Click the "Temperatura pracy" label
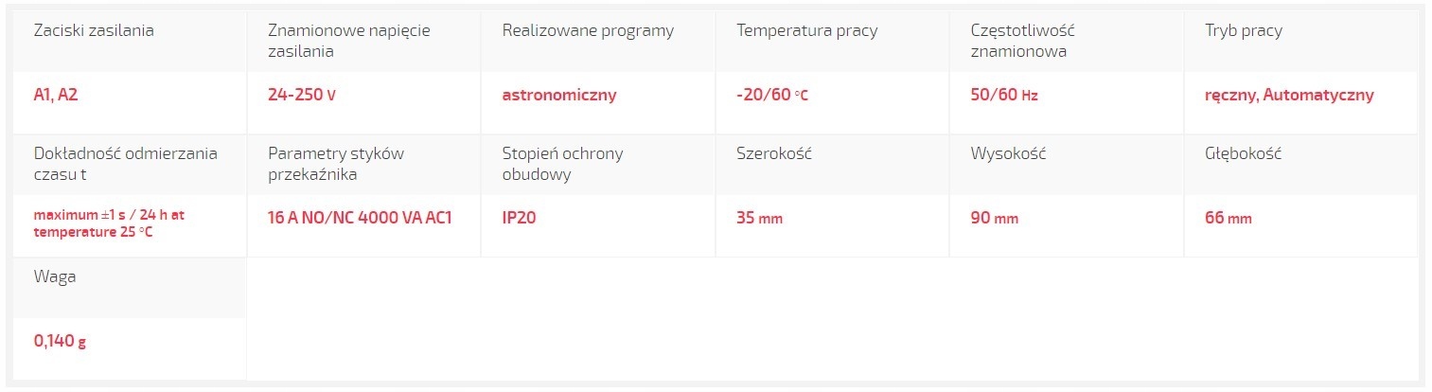Viewport: 1432px width, 392px height. [807, 30]
